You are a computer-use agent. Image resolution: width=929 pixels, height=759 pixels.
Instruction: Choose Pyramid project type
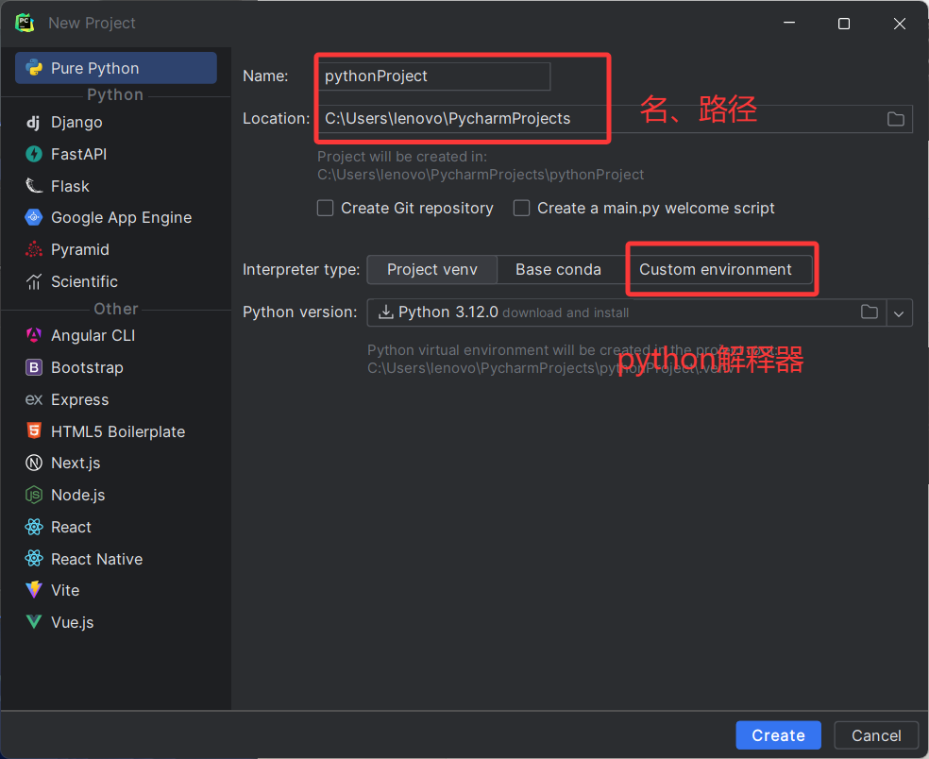tap(115, 249)
